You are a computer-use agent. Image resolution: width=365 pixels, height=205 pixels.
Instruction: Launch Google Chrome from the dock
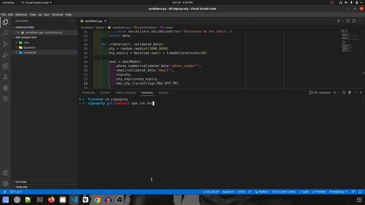click(97, 200)
